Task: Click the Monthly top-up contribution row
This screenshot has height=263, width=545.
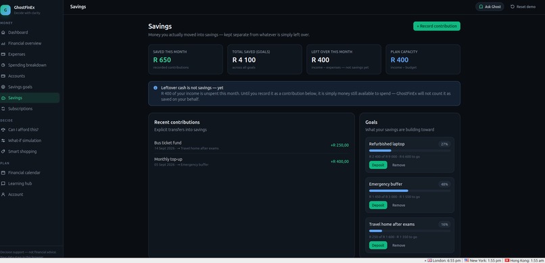Action: coord(252,162)
